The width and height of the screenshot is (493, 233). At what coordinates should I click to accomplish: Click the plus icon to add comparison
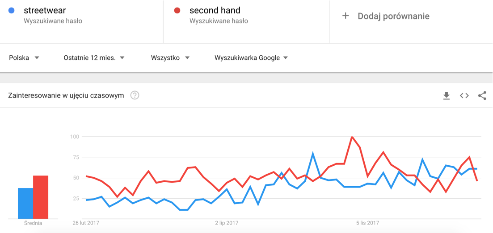[346, 16]
